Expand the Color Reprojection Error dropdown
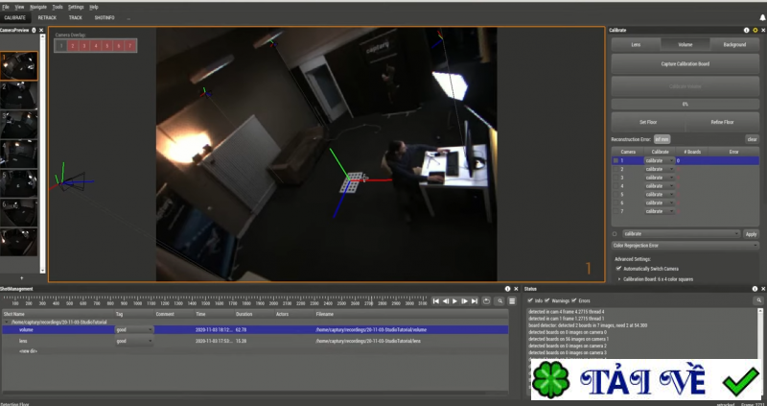Screen dimensions: 767x406 [755, 246]
